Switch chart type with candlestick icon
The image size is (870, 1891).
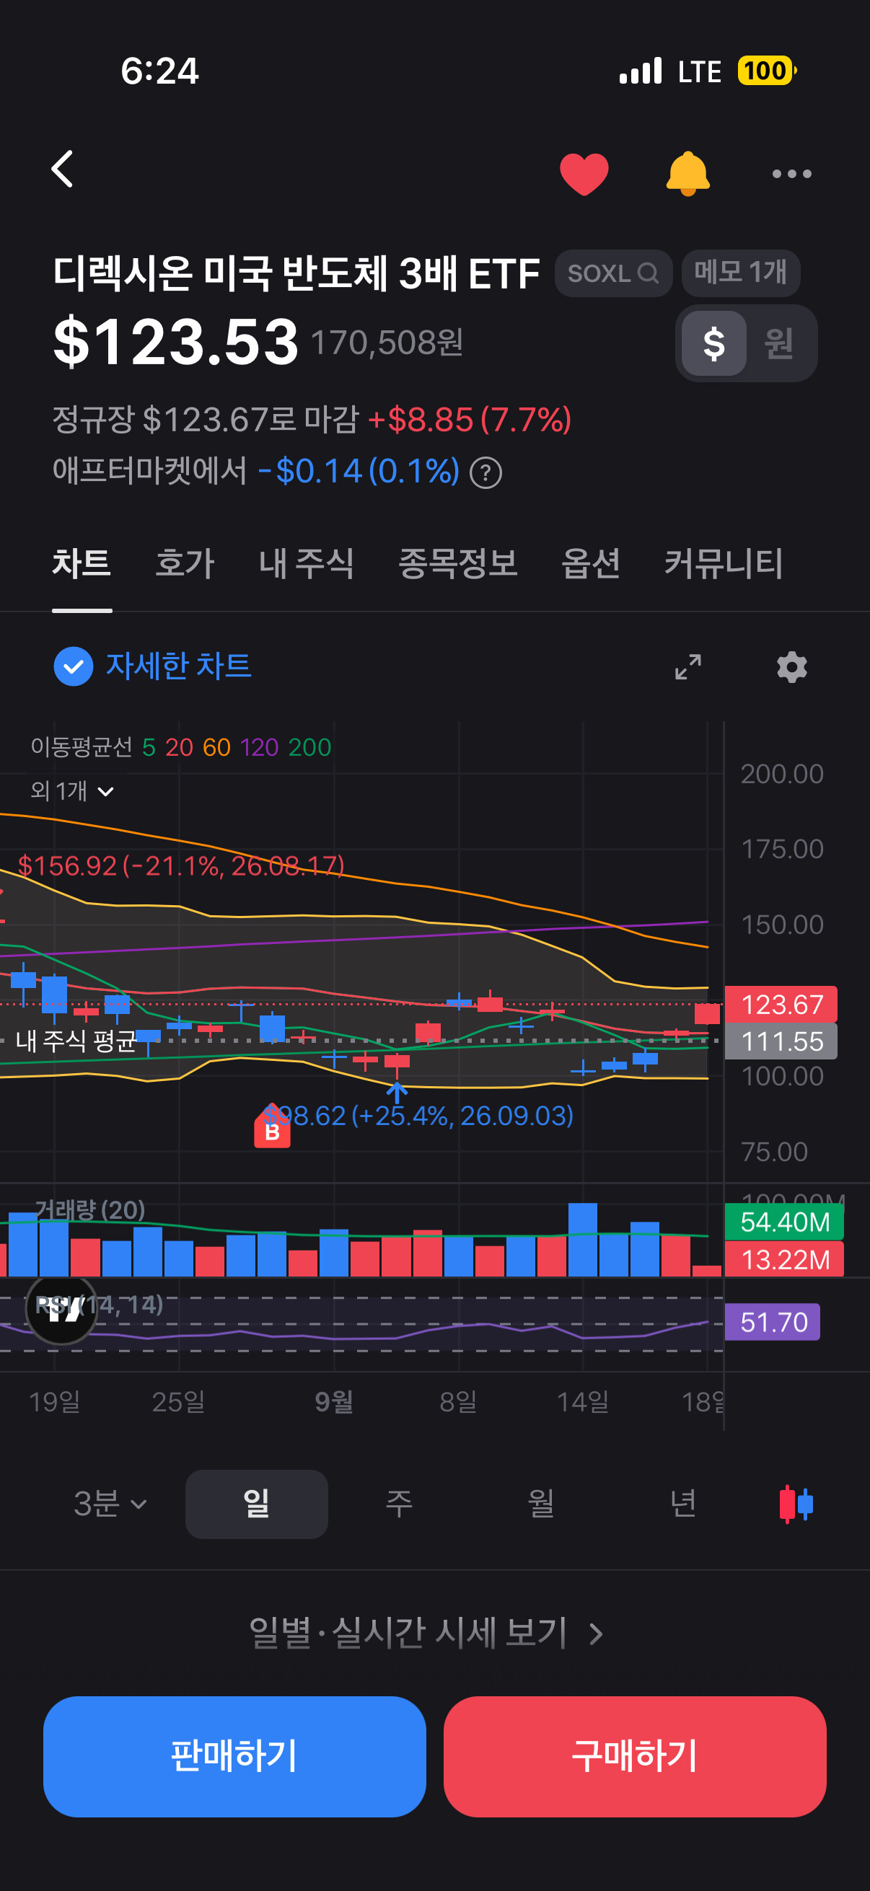(796, 1504)
